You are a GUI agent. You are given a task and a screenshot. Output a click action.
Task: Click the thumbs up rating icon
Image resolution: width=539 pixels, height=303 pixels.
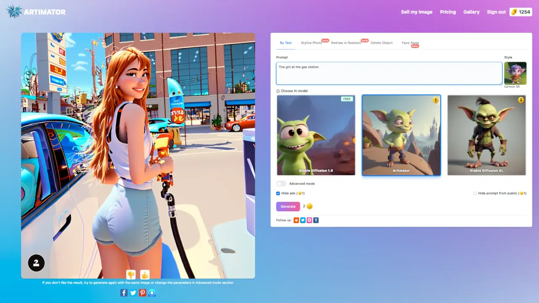(145, 274)
